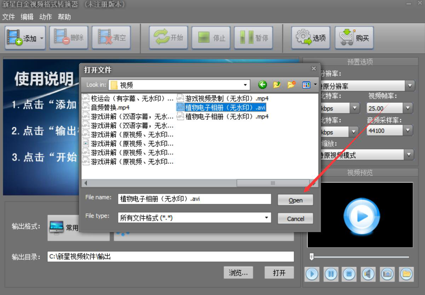Expand the arrow beside 添加 button
Viewport: 425px width, 295px height.
point(42,37)
